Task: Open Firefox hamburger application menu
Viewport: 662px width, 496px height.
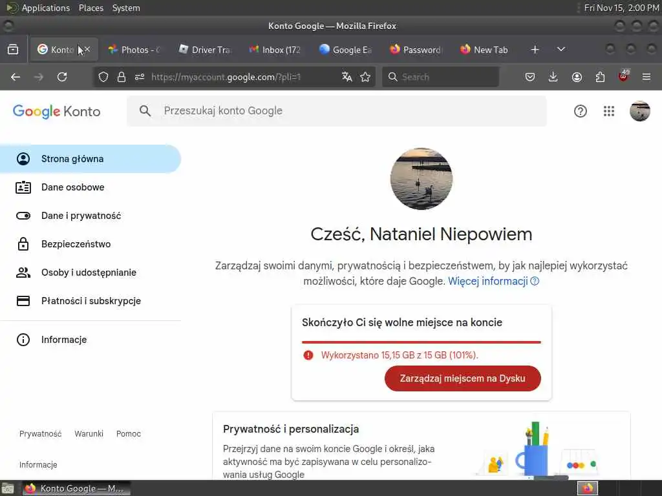Action: pyautogui.click(x=646, y=77)
